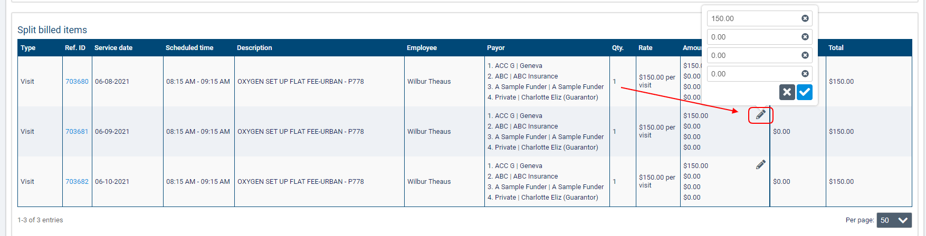Viewport: 926px width, 236px height.
Task: Open the Per page dropdown
Action: [894, 220]
